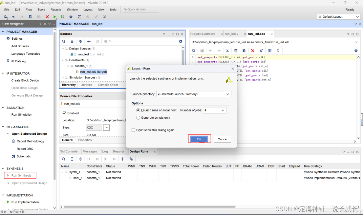Switch to Compile Order tab in Sources

pyautogui.click(x=108, y=85)
